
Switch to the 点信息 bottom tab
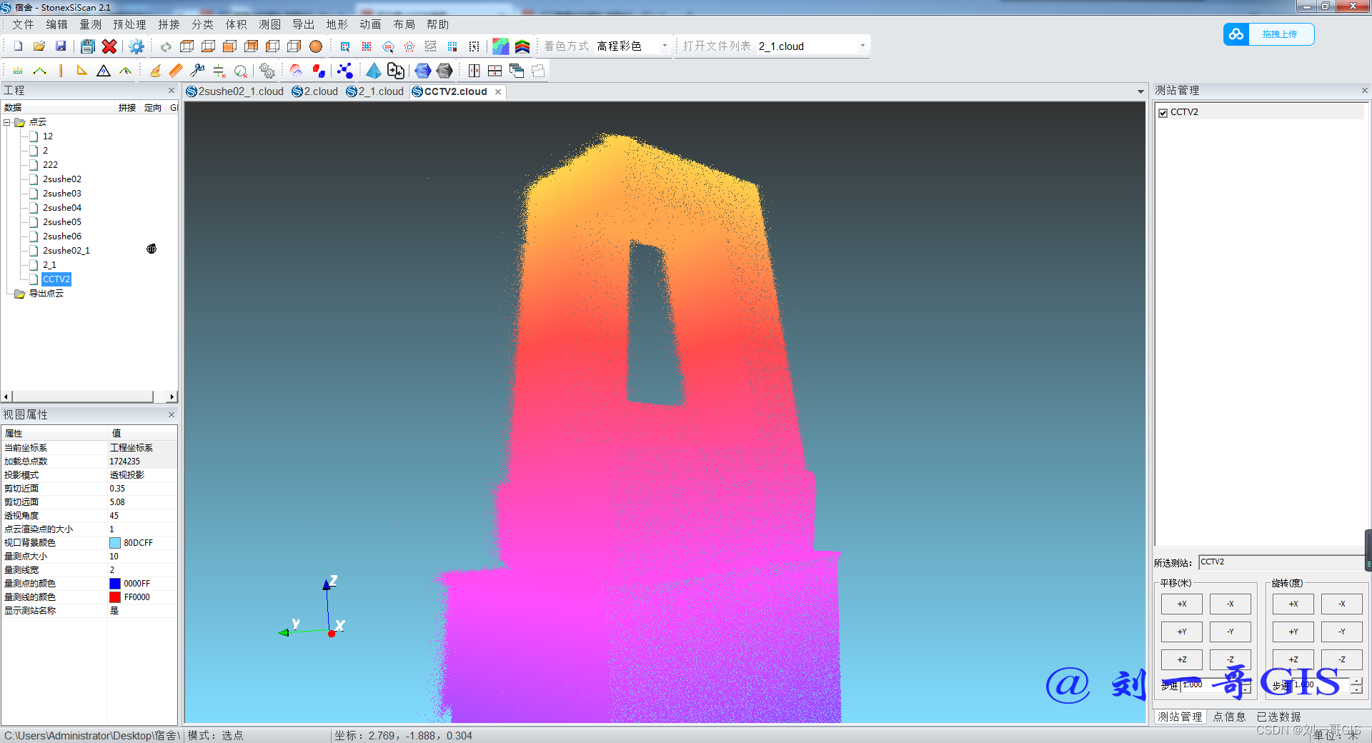tap(1229, 717)
